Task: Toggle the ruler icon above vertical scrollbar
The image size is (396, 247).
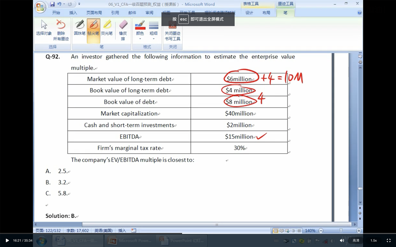Action: click(x=360, y=56)
